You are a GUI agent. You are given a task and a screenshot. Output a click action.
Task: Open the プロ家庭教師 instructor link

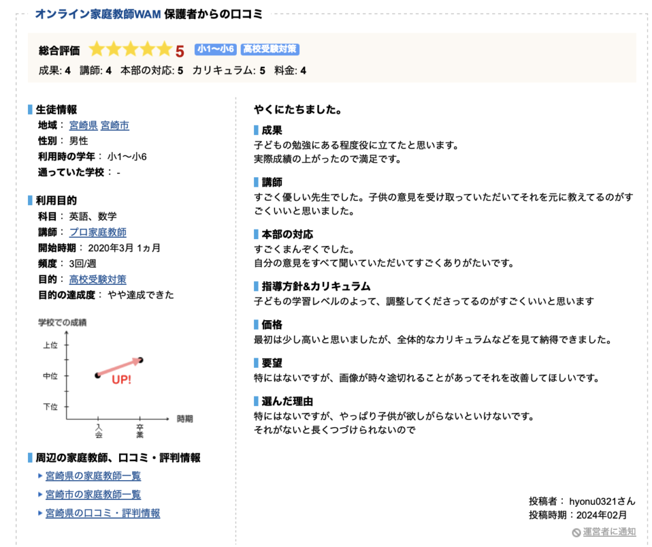(x=97, y=232)
